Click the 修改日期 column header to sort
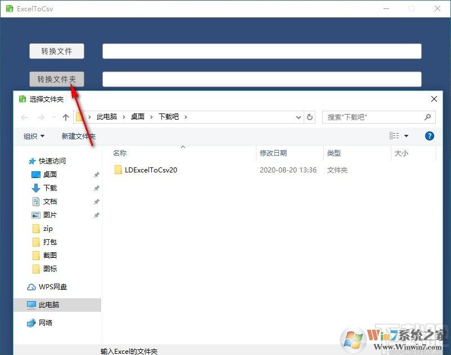The image size is (451, 355). pyautogui.click(x=274, y=152)
